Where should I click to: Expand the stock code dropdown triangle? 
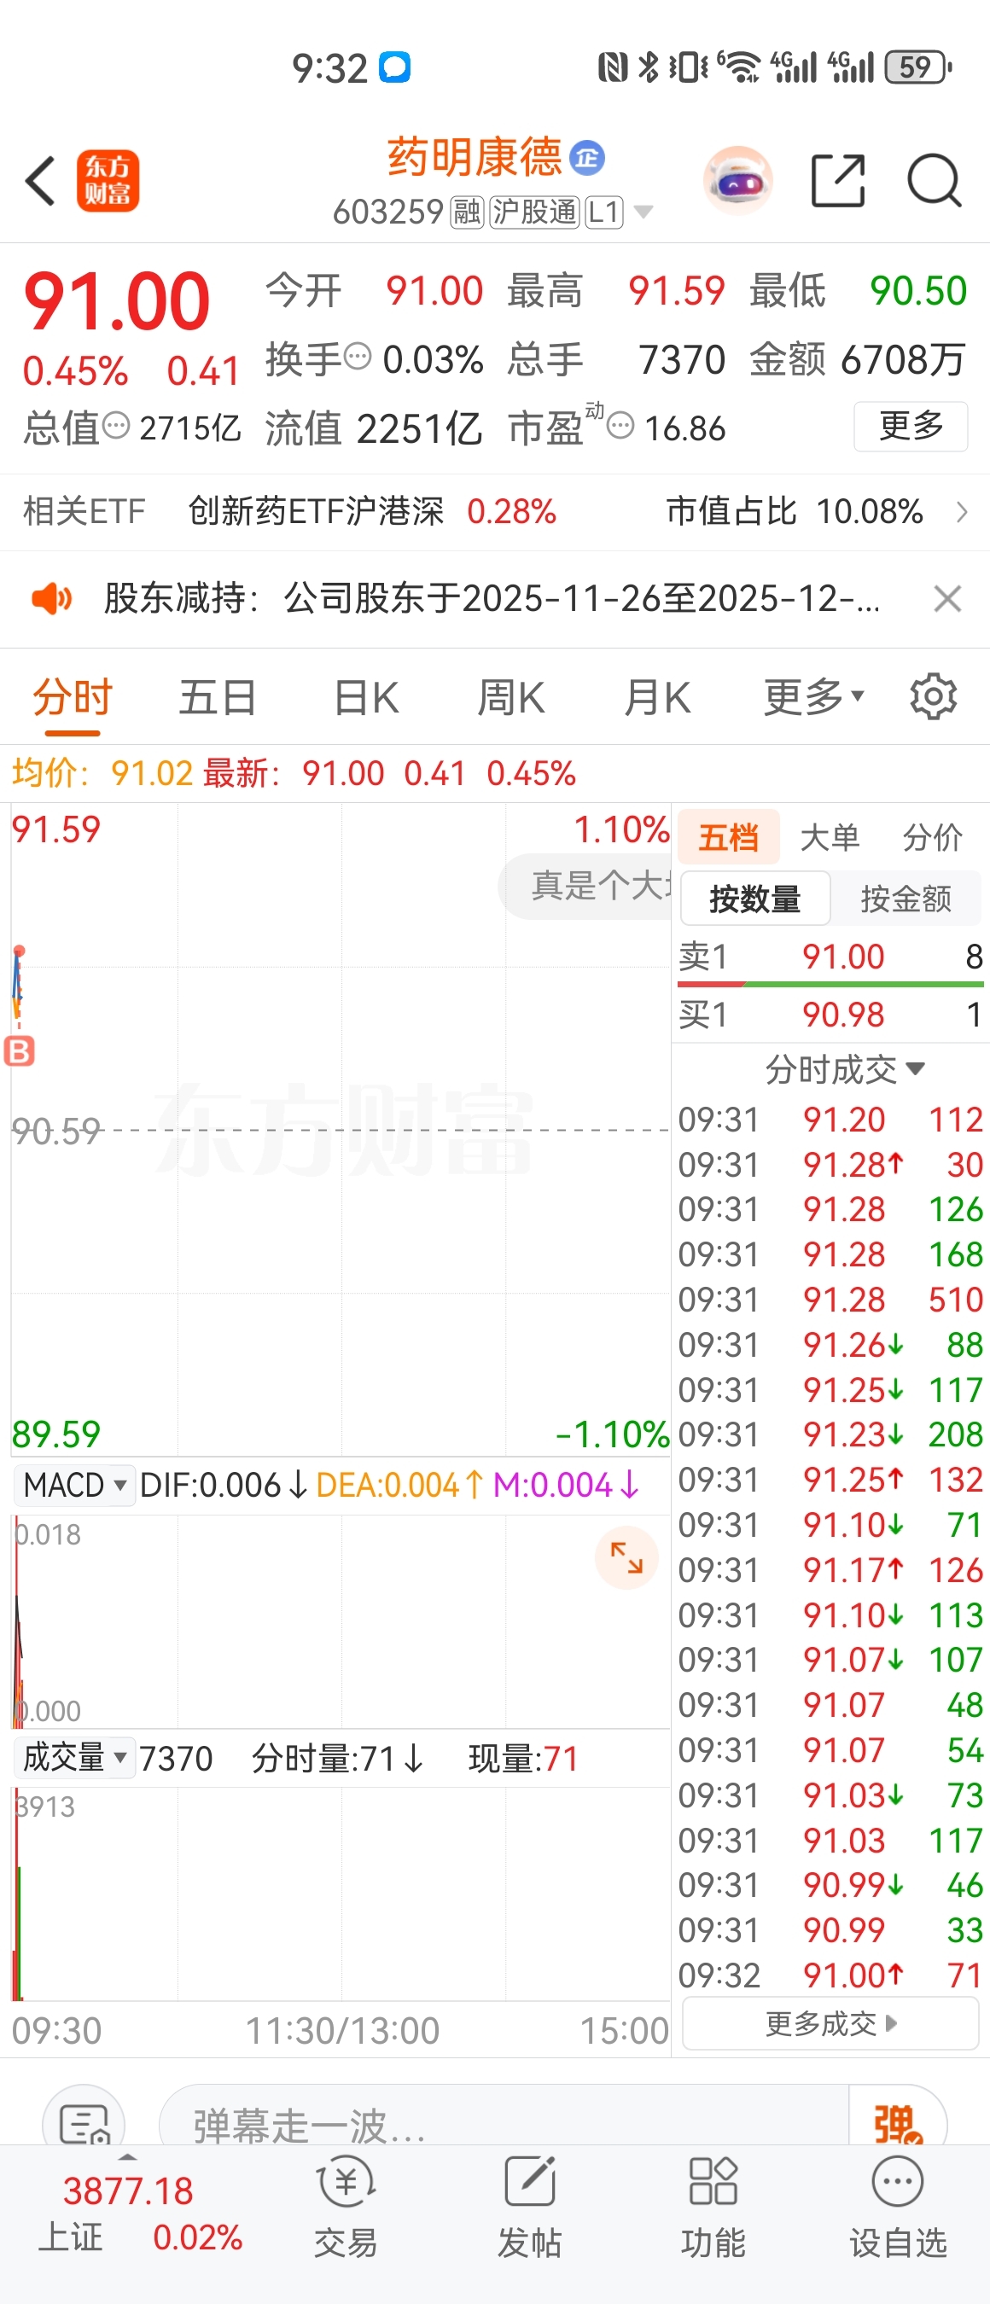642,212
